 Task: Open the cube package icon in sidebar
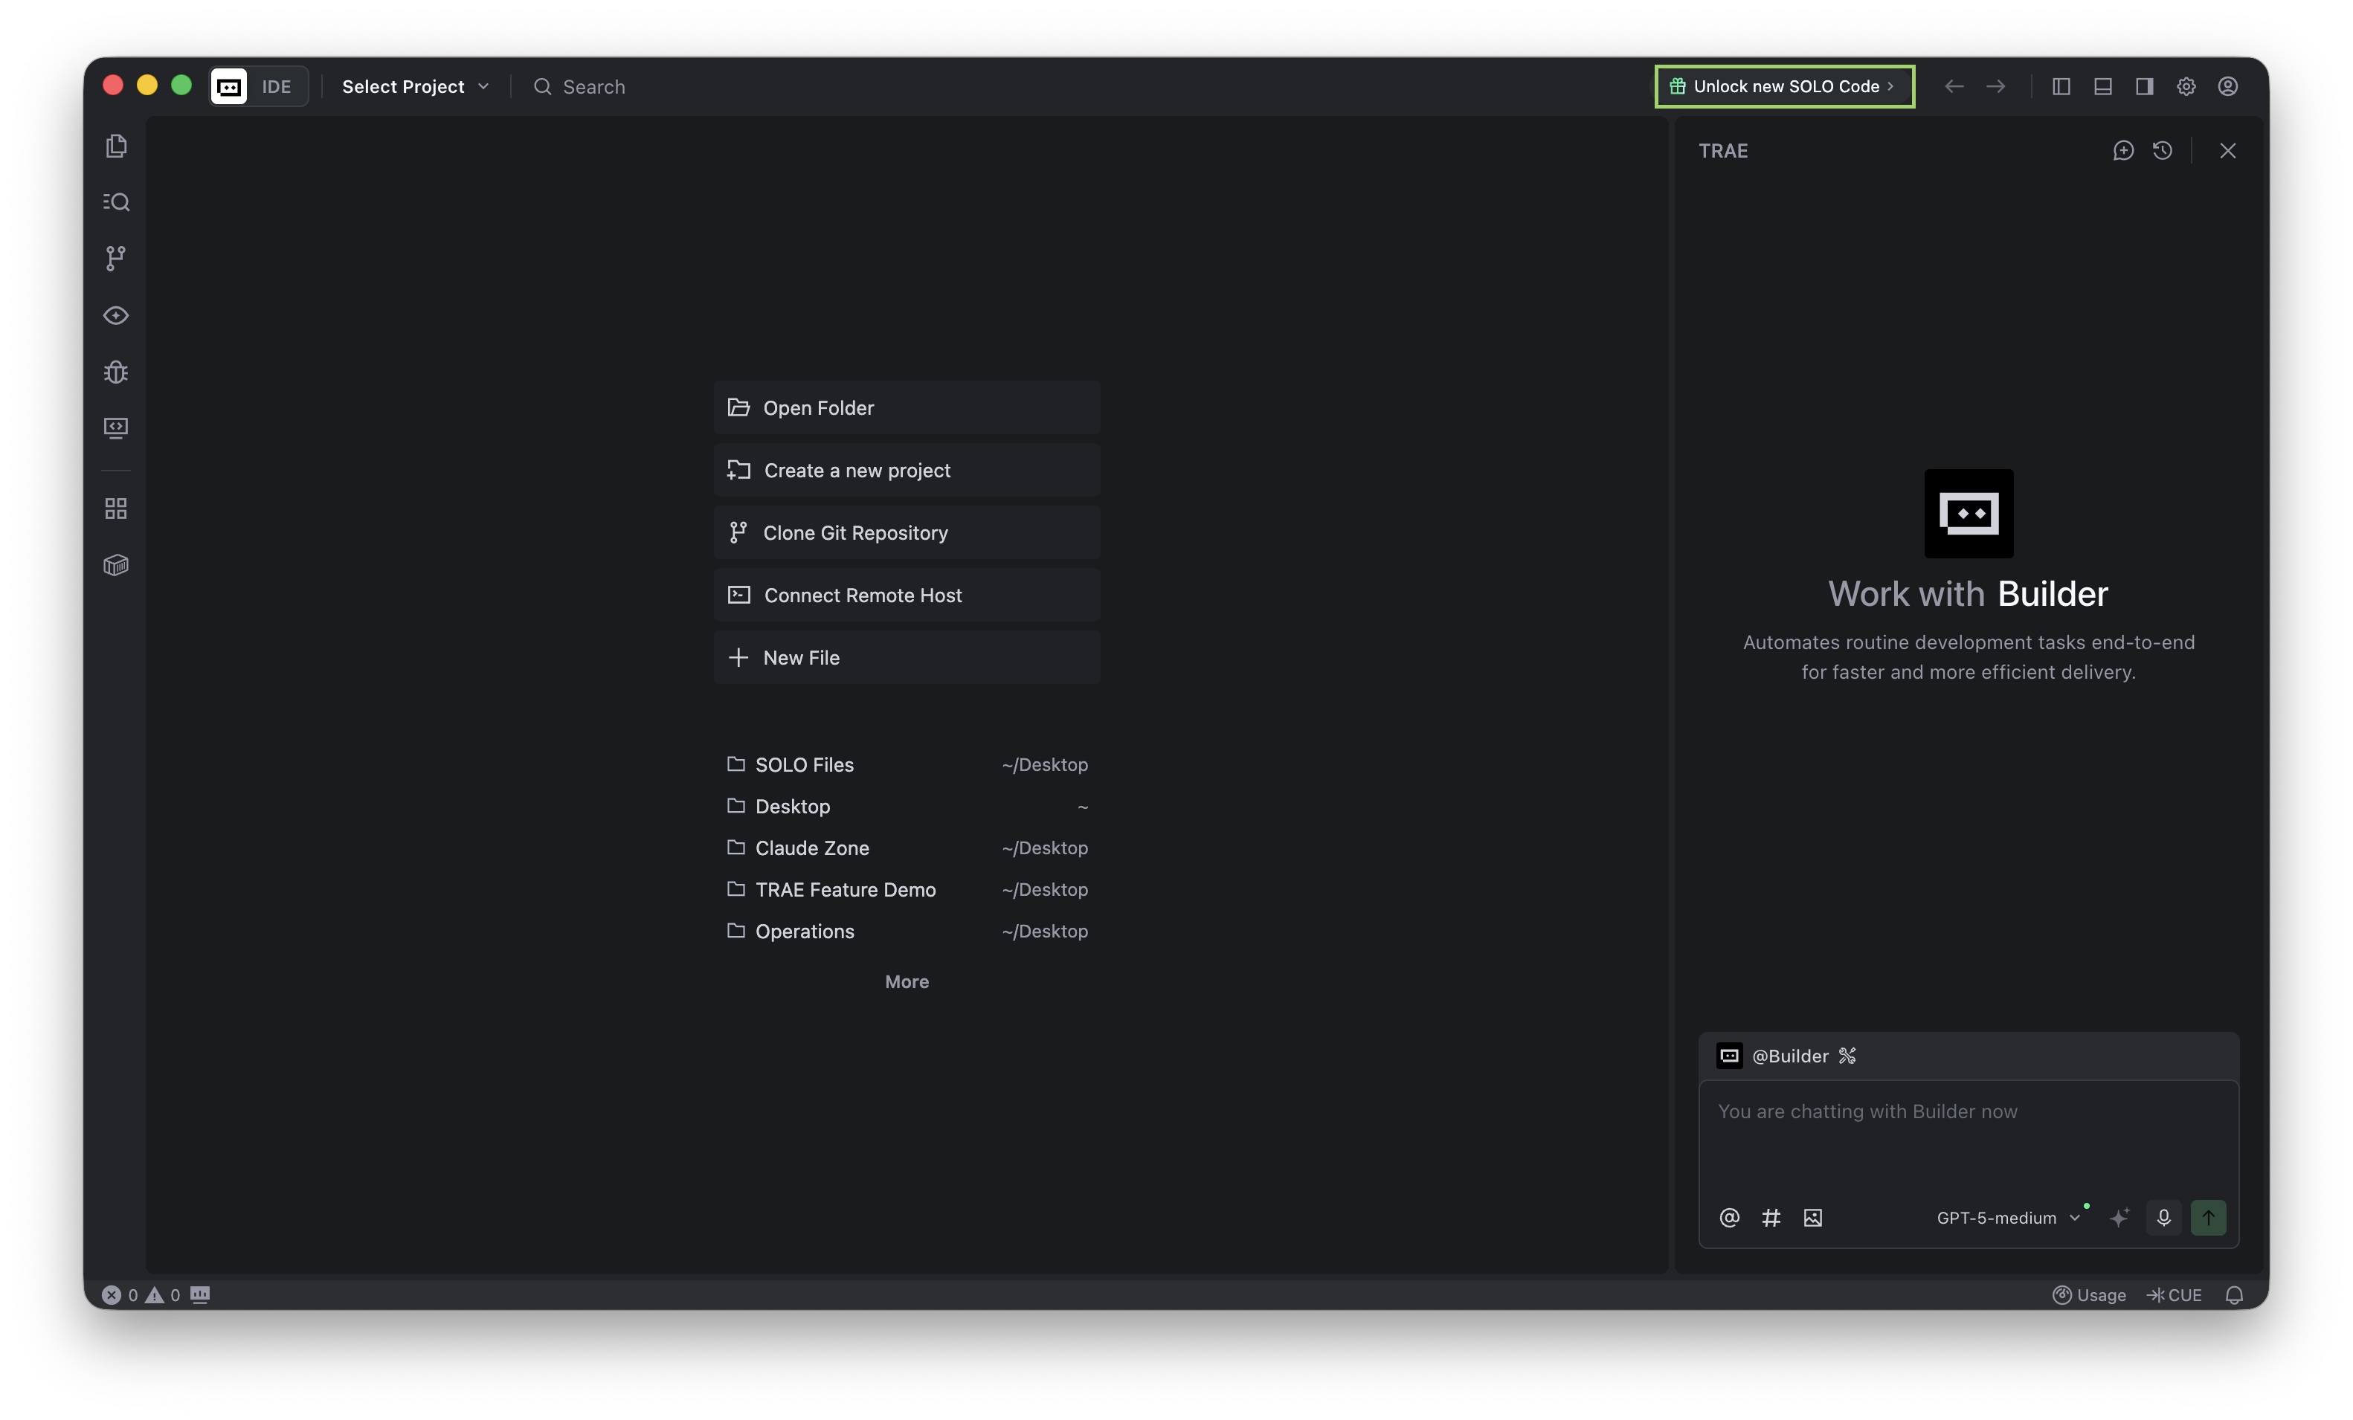point(117,565)
